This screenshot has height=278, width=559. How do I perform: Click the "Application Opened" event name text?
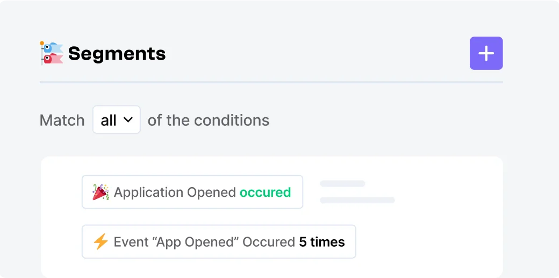[175, 192]
